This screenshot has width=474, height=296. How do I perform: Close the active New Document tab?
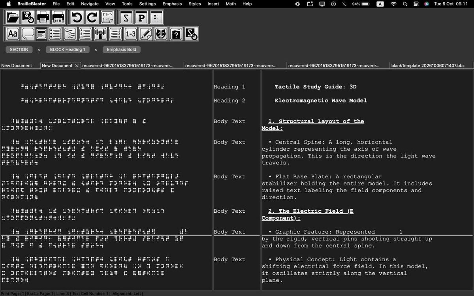(x=77, y=66)
